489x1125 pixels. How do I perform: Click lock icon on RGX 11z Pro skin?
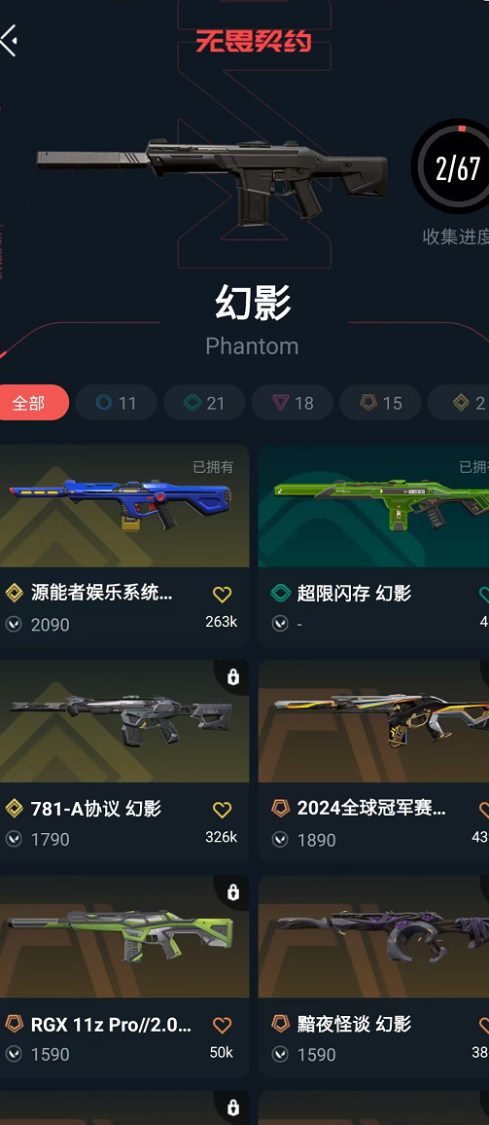pos(233,891)
